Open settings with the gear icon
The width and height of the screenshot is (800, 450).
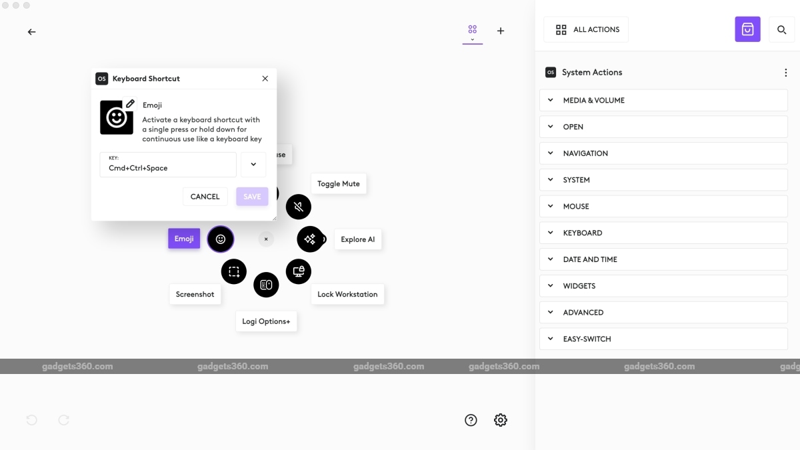(501, 420)
